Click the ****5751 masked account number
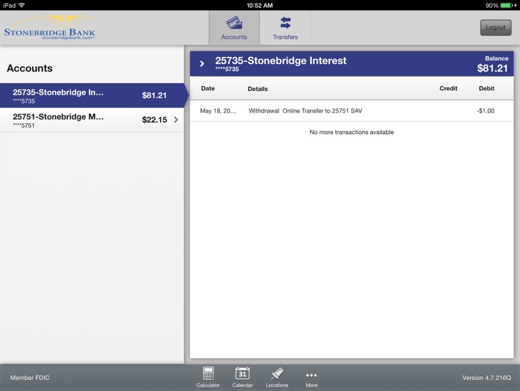Screen dimensions: 520x391 point(24,126)
